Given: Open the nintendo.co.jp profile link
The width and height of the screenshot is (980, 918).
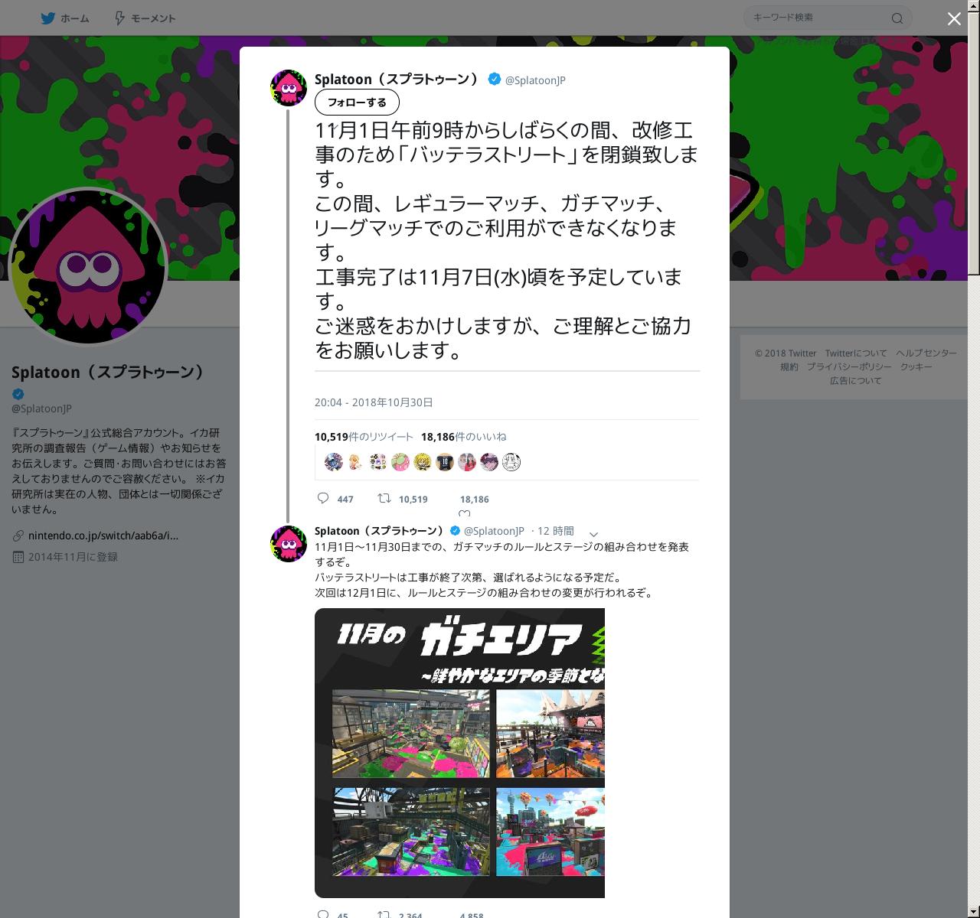Looking at the screenshot, I should coord(103,535).
